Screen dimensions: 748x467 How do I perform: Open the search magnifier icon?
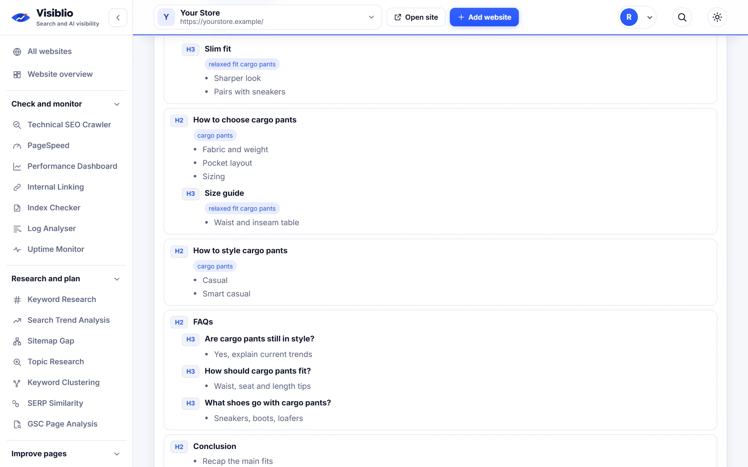tap(682, 17)
